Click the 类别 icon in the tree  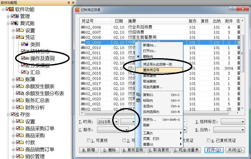[27, 44]
